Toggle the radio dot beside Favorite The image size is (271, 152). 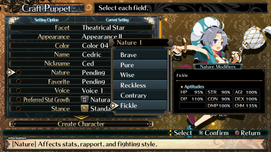coord(18,82)
